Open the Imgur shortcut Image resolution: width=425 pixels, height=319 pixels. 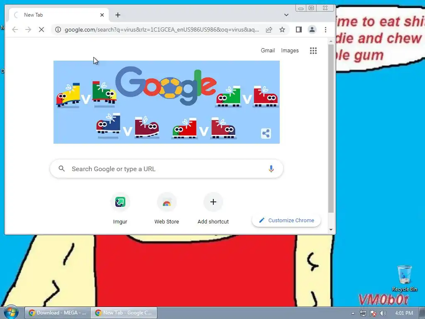(x=120, y=209)
